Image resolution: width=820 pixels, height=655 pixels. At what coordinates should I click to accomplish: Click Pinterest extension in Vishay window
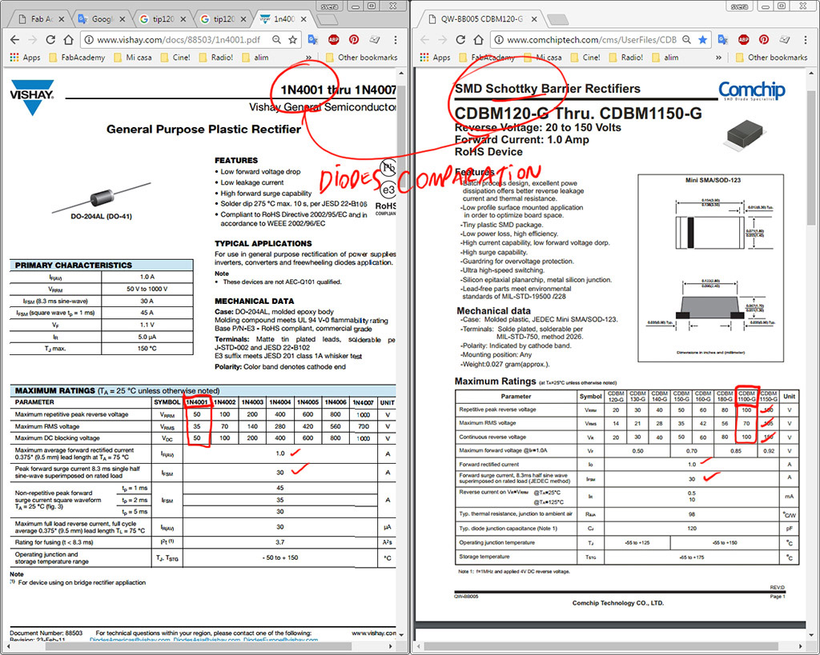(354, 40)
